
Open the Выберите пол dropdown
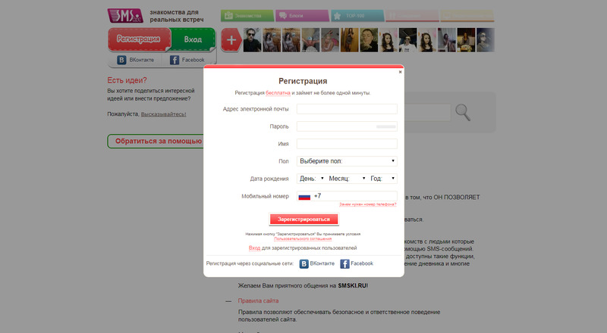(x=347, y=161)
